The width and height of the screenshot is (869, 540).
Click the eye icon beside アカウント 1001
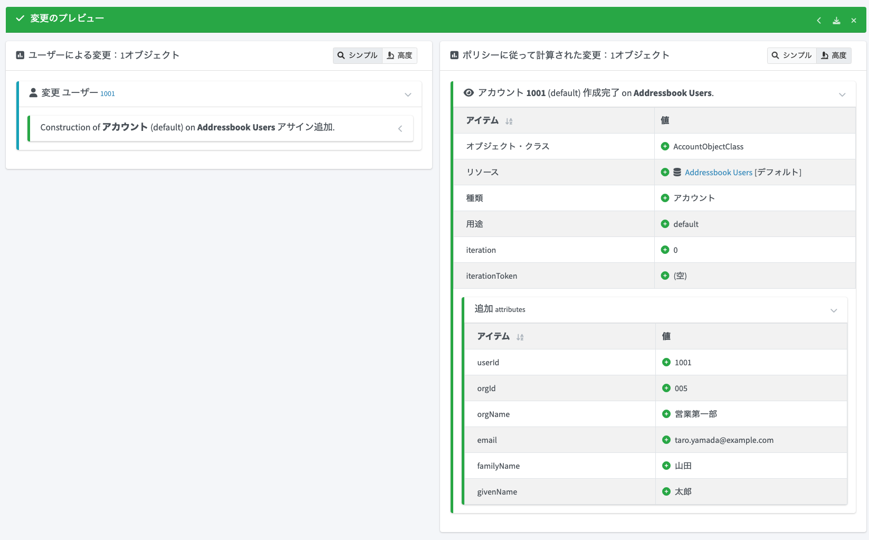[x=469, y=93]
